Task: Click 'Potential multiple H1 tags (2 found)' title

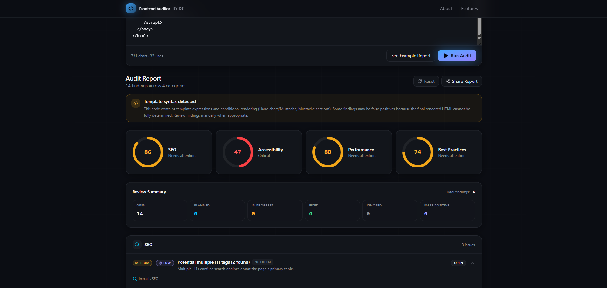Action: pyautogui.click(x=214, y=262)
